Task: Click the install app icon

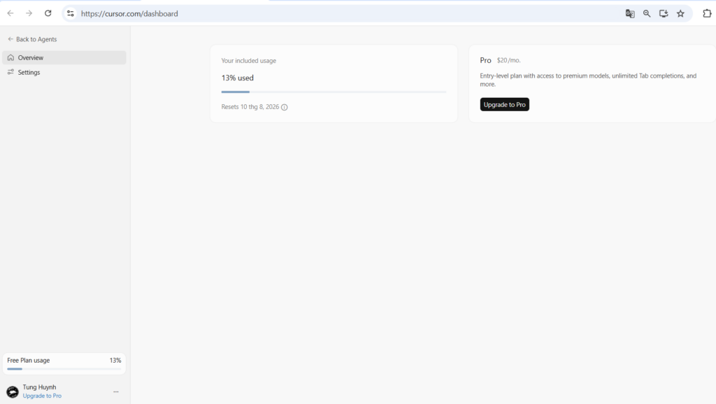Action: tap(664, 14)
